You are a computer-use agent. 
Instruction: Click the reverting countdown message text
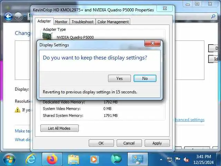pos(90,92)
